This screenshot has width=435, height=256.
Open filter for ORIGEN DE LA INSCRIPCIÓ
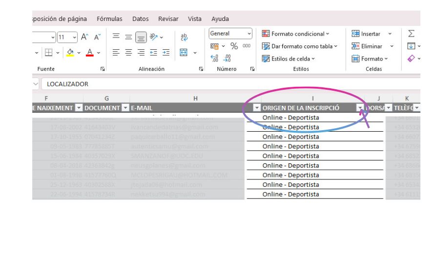(x=360, y=108)
